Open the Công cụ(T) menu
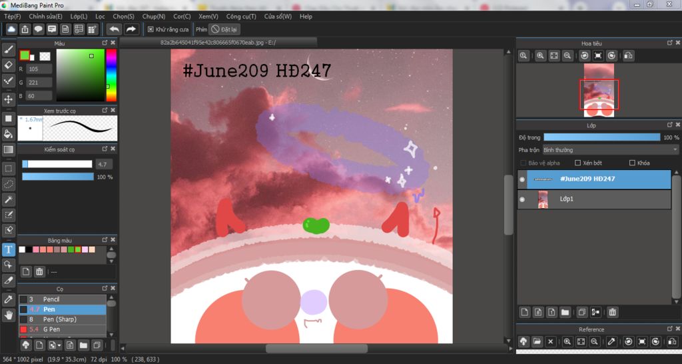The width and height of the screenshot is (682, 364). tap(241, 17)
